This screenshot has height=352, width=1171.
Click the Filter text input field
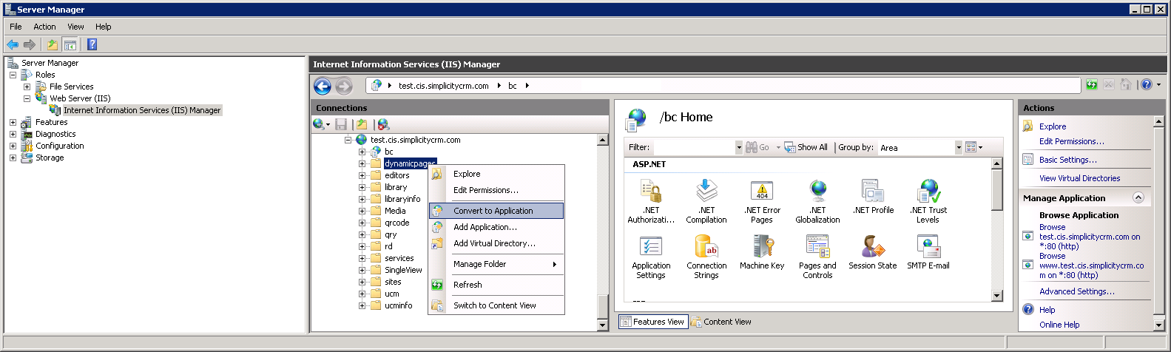(694, 147)
